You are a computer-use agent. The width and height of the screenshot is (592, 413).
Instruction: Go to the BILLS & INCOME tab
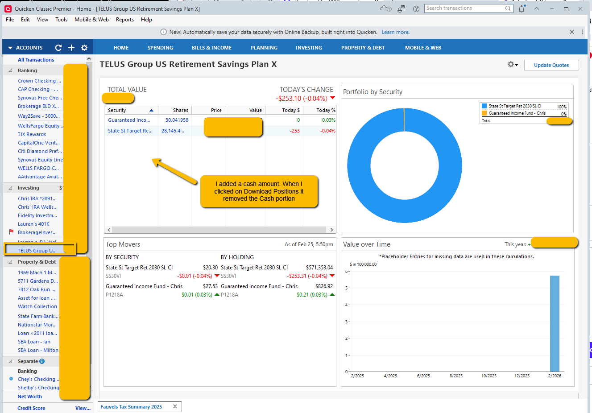211,48
